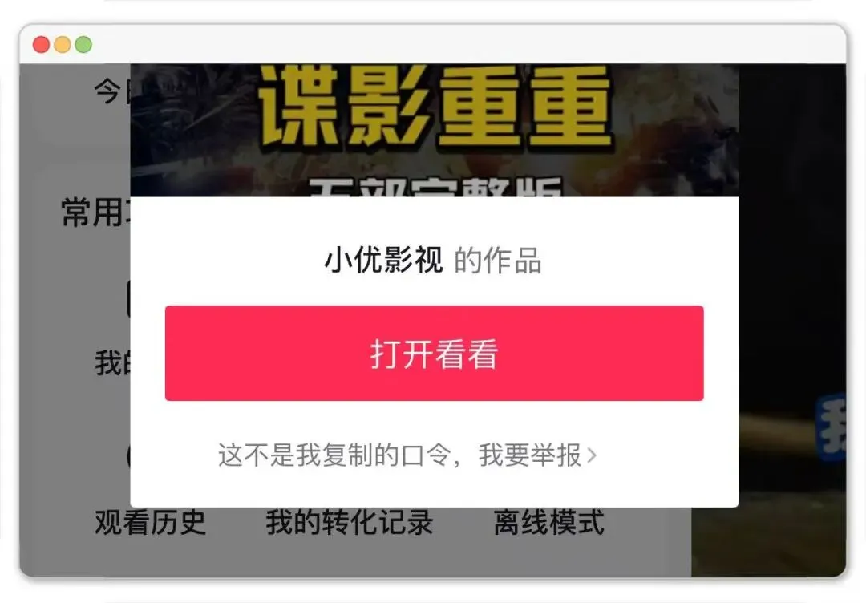Select 离线模式 option
The width and height of the screenshot is (866, 603).
tap(549, 522)
